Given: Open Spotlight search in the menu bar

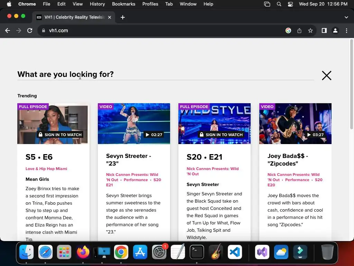Looking at the screenshot, I should pos(279,4).
